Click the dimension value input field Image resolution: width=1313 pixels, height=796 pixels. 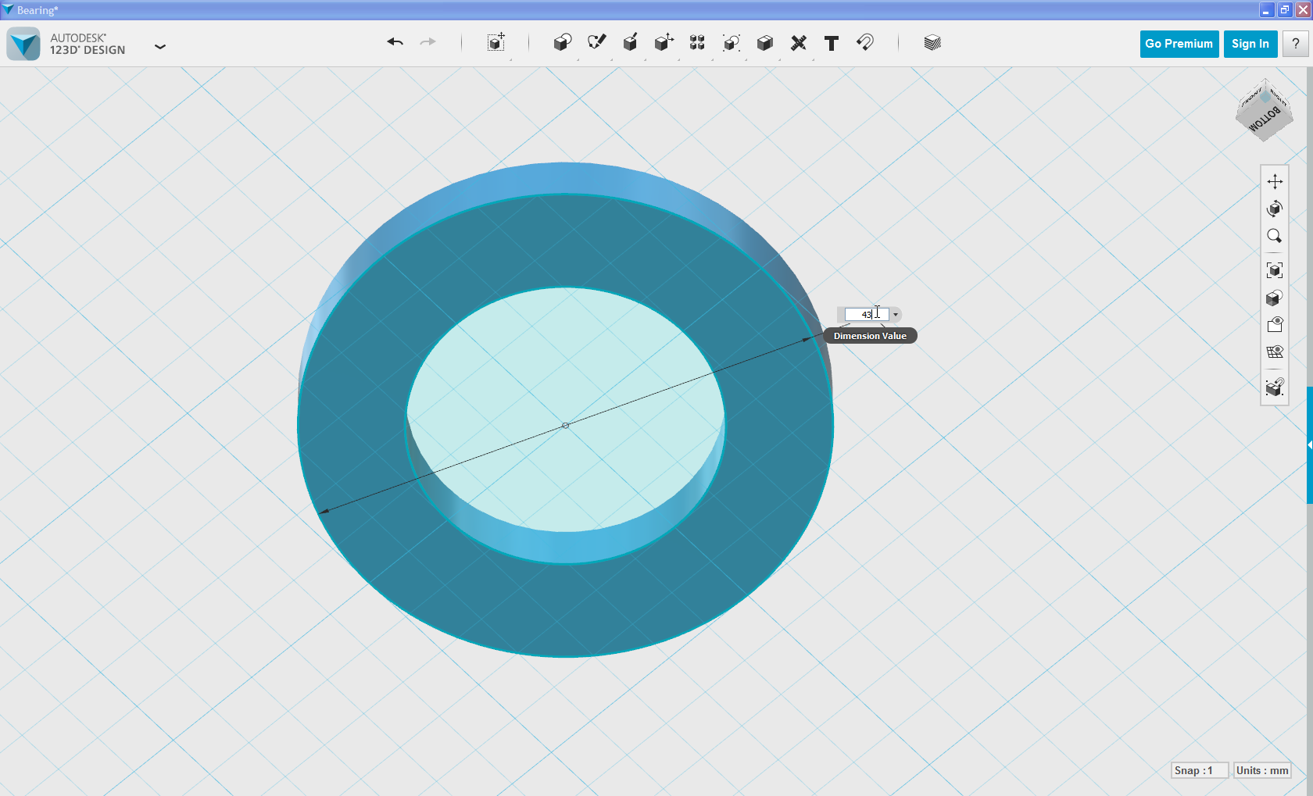click(x=866, y=315)
